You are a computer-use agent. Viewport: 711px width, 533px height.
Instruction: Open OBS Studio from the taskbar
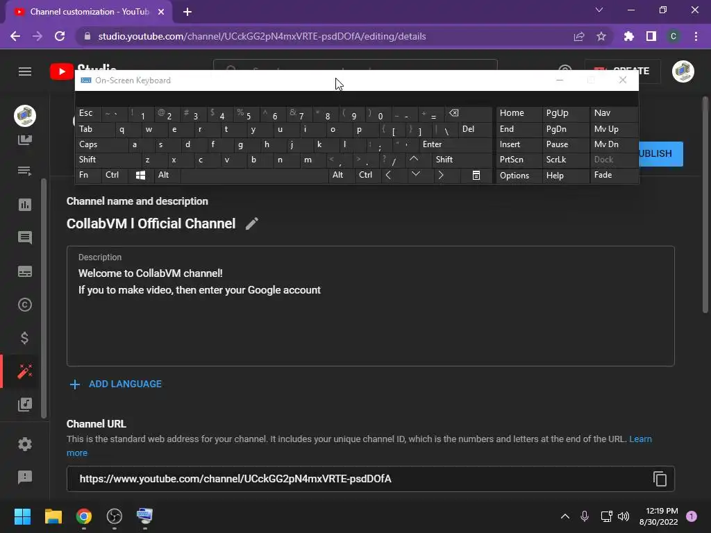tap(115, 516)
